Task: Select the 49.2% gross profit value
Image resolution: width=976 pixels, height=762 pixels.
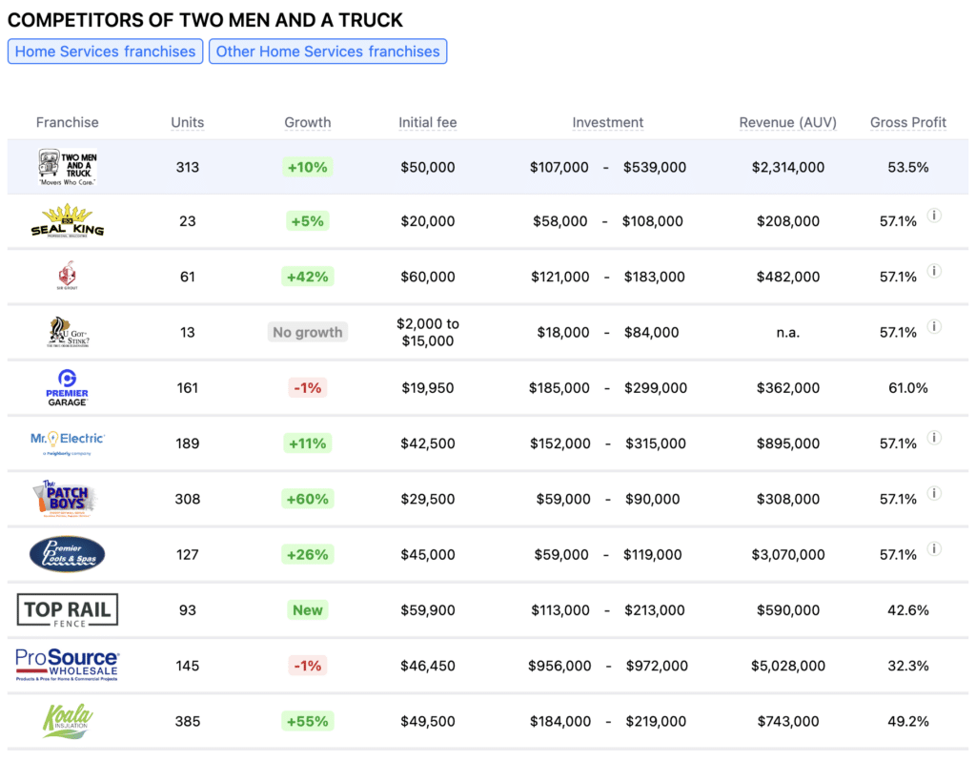Action: tap(908, 721)
